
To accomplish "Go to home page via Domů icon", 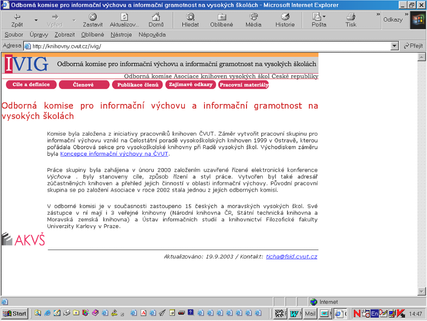I will 156,17.
